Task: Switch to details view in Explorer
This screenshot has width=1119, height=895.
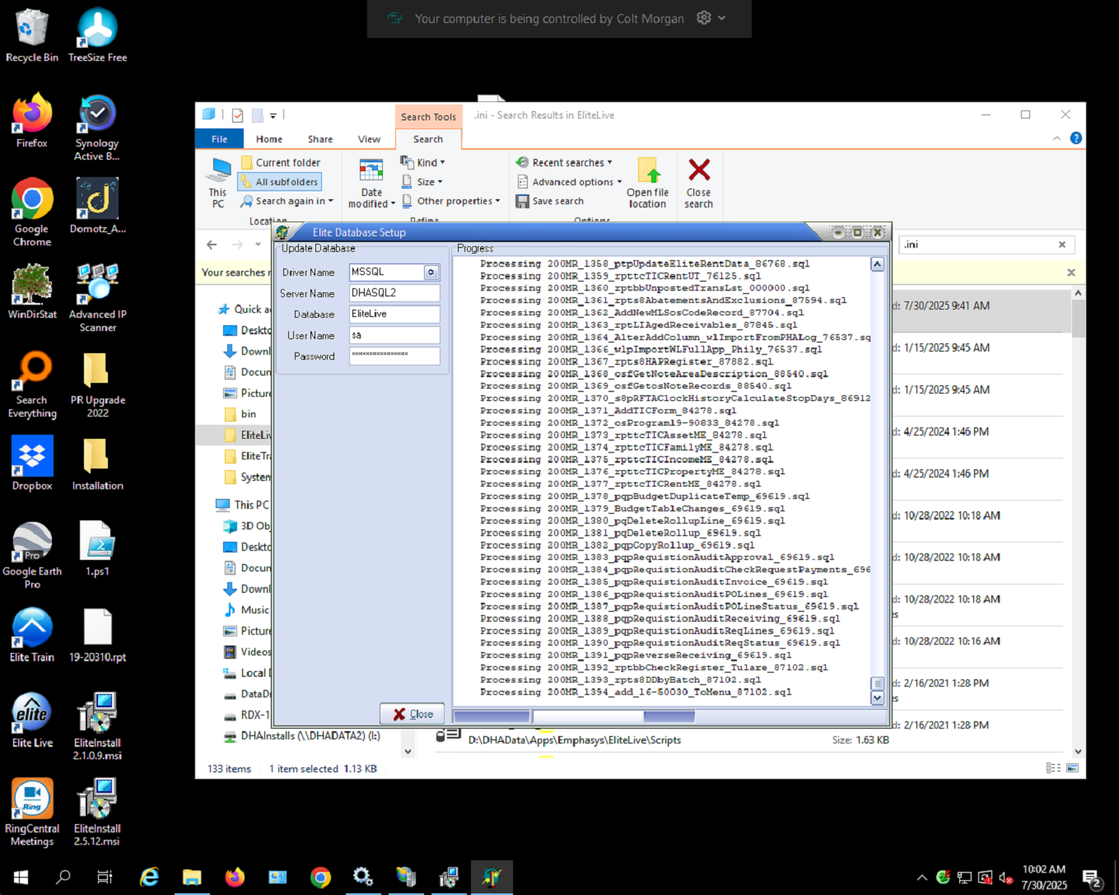Action: pyautogui.click(x=1053, y=767)
